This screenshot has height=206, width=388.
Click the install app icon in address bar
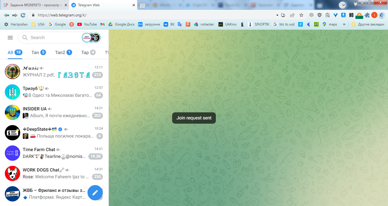283,15
